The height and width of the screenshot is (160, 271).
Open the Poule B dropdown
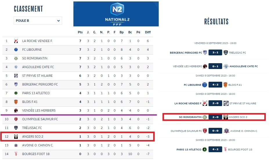37,21
